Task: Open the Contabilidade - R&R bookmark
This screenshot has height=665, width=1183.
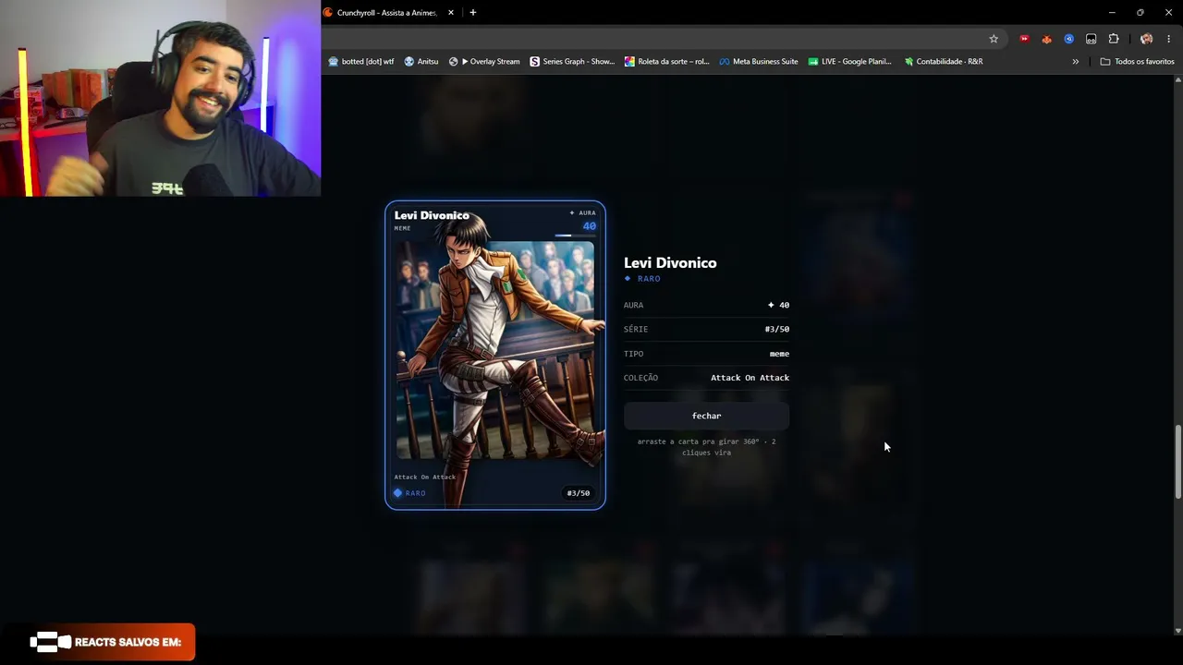Action: (943, 62)
